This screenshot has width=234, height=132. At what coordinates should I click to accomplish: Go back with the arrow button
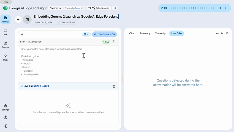tap(18, 19)
